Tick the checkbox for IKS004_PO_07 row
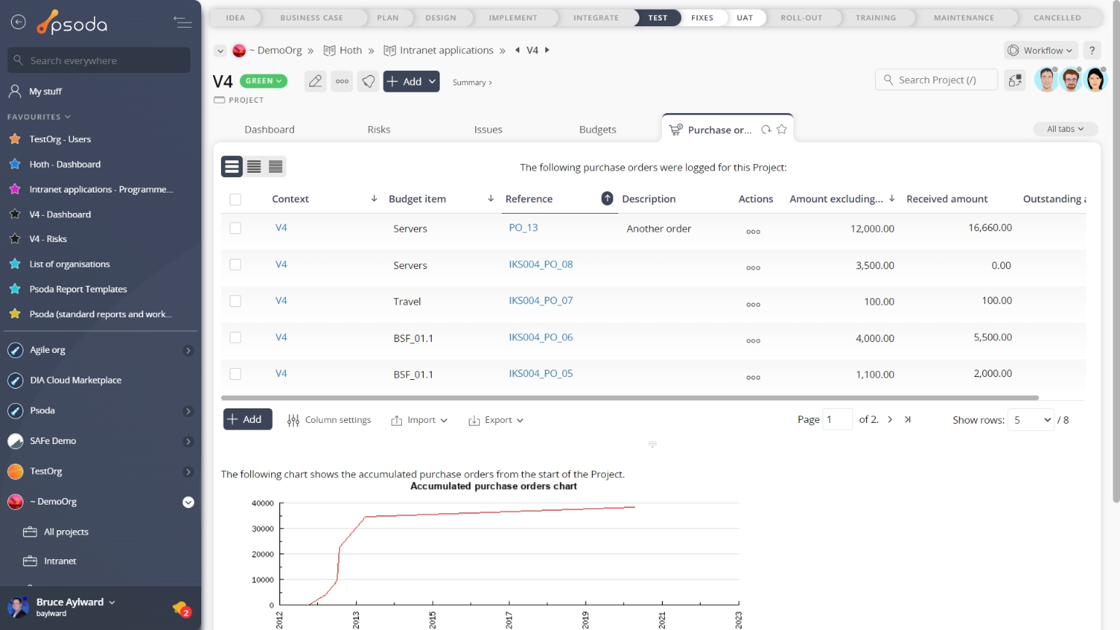 point(235,301)
